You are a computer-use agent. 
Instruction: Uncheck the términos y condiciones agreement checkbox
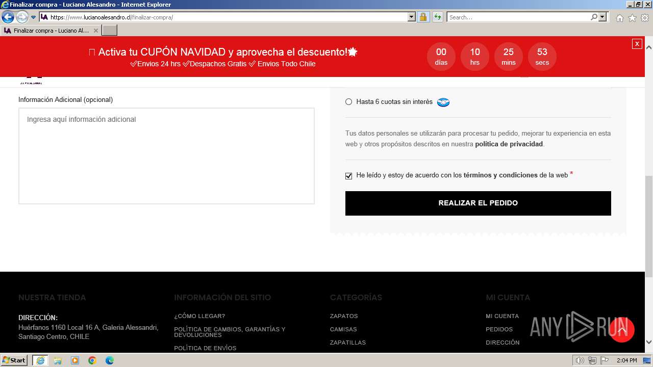click(349, 176)
